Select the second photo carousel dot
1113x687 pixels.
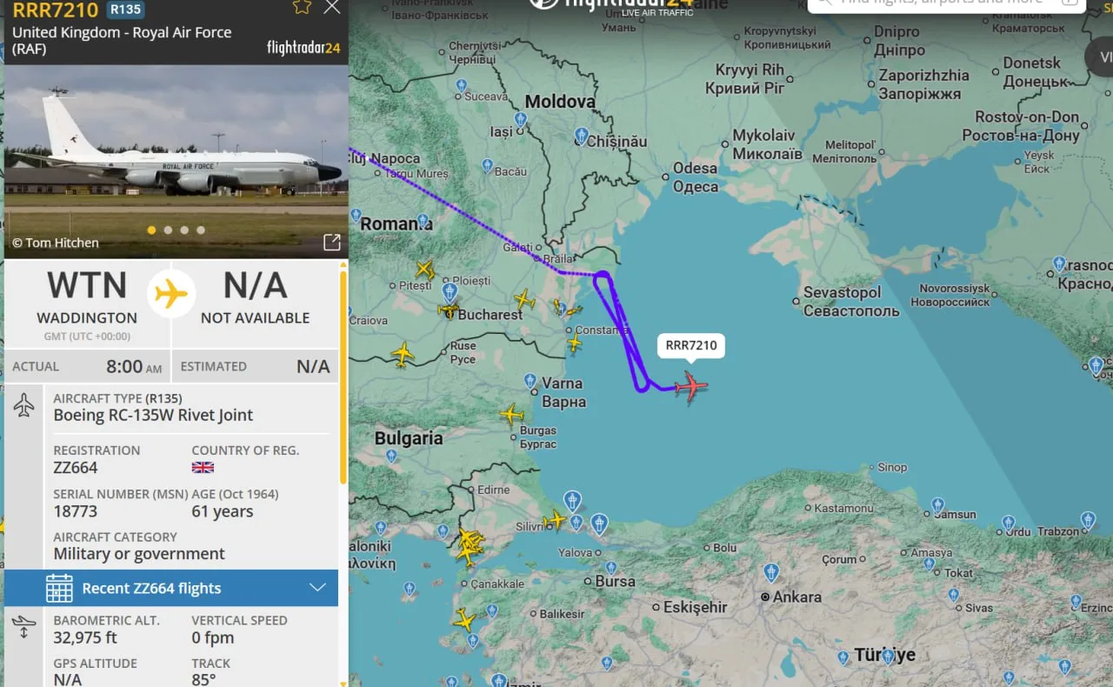(x=167, y=230)
